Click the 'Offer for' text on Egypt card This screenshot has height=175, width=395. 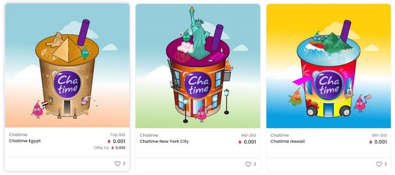[101, 148]
